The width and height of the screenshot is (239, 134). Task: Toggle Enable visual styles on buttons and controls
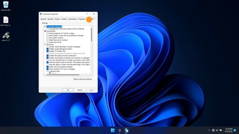[47, 58]
